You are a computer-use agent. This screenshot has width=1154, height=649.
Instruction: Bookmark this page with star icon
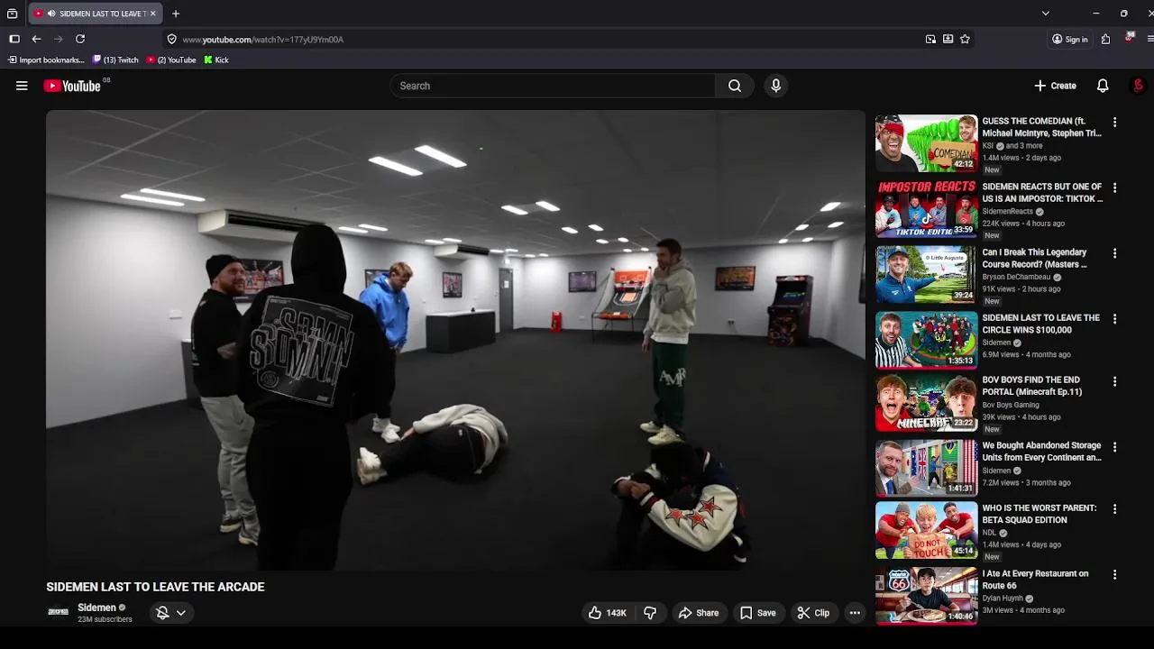point(965,39)
